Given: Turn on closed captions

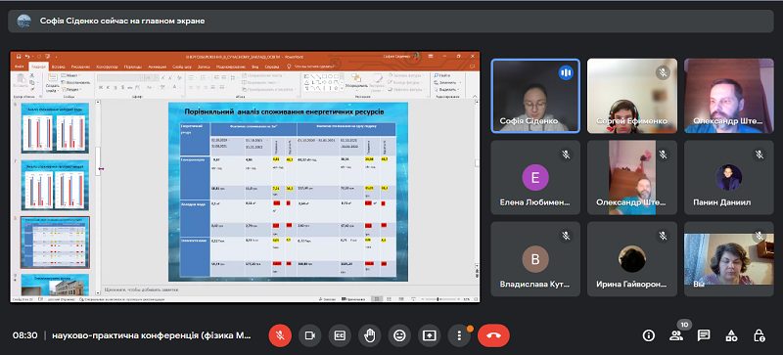Looking at the screenshot, I should click(340, 335).
